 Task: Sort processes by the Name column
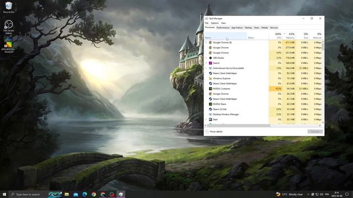click(226, 36)
